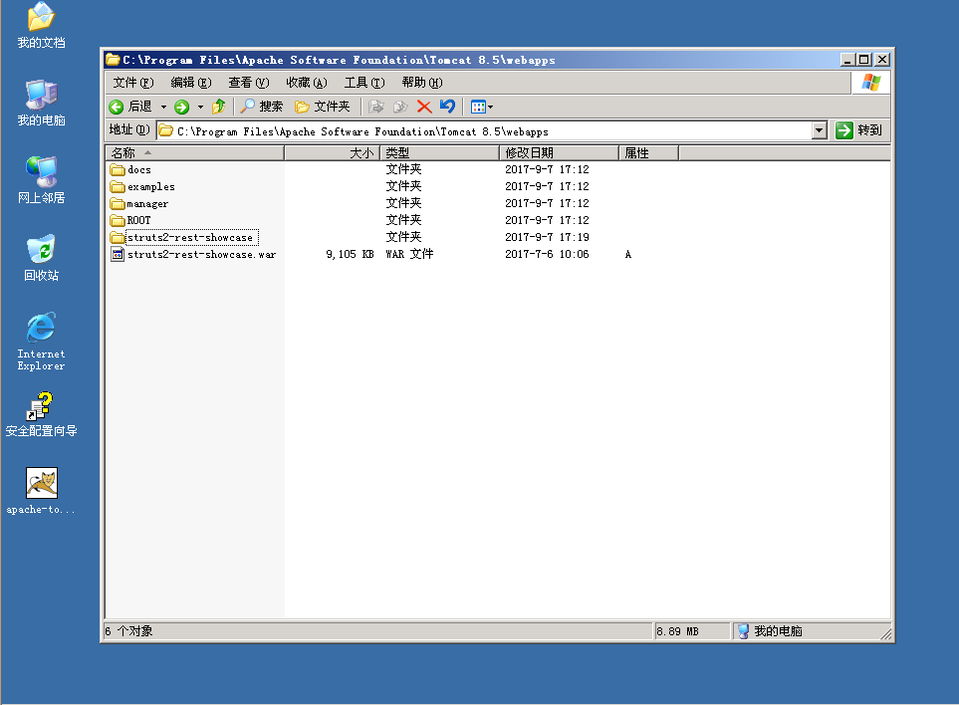Image resolution: width=959 pixels, height=705 pixels.
Task: Click the struts2-rest-showcase.war file name
Action: coord(202,254)
